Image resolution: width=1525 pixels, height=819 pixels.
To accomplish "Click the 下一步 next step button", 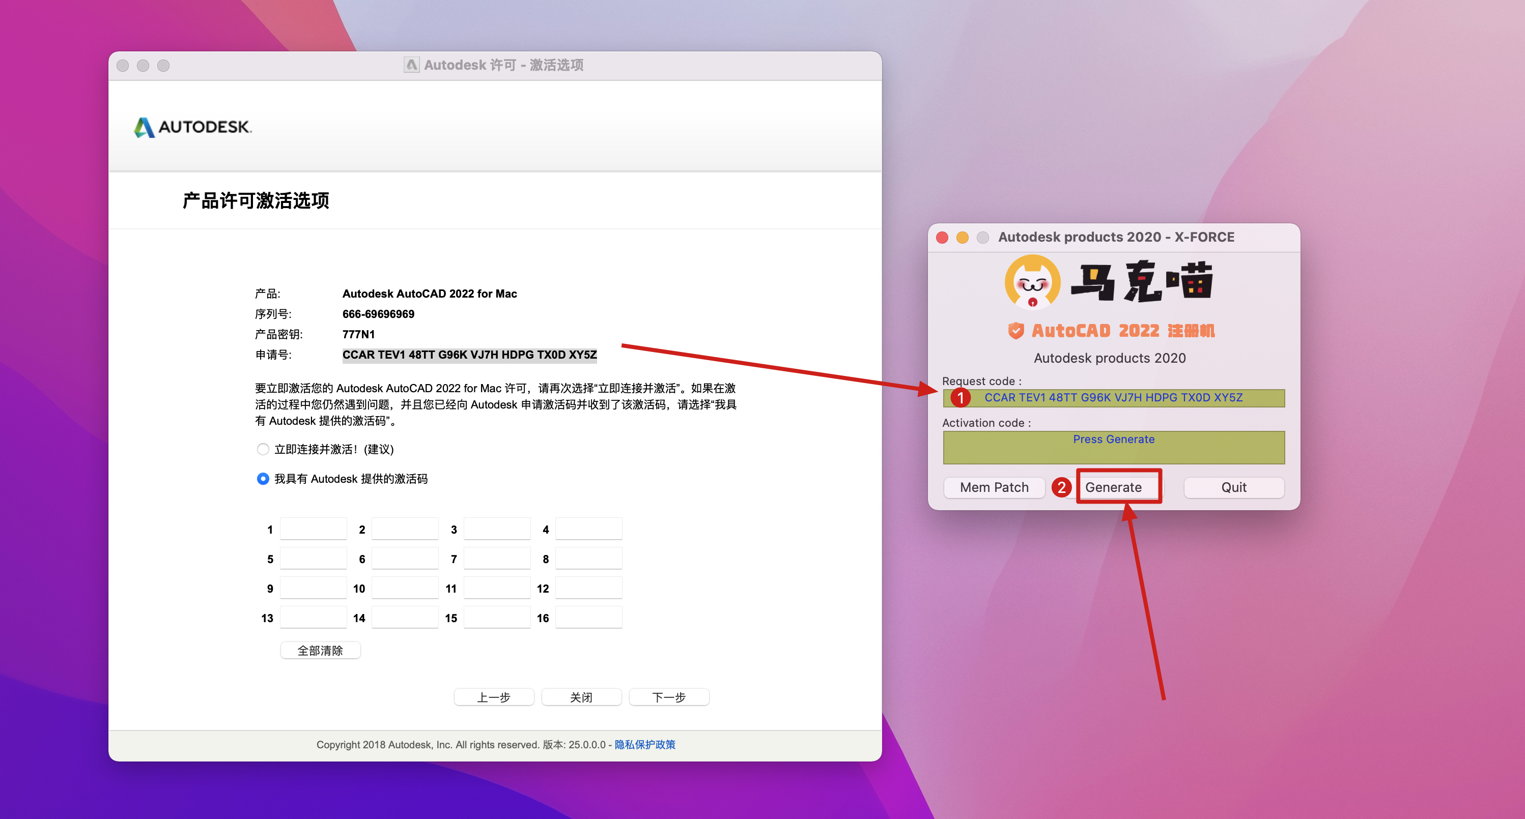I will [x=668, y=697].
